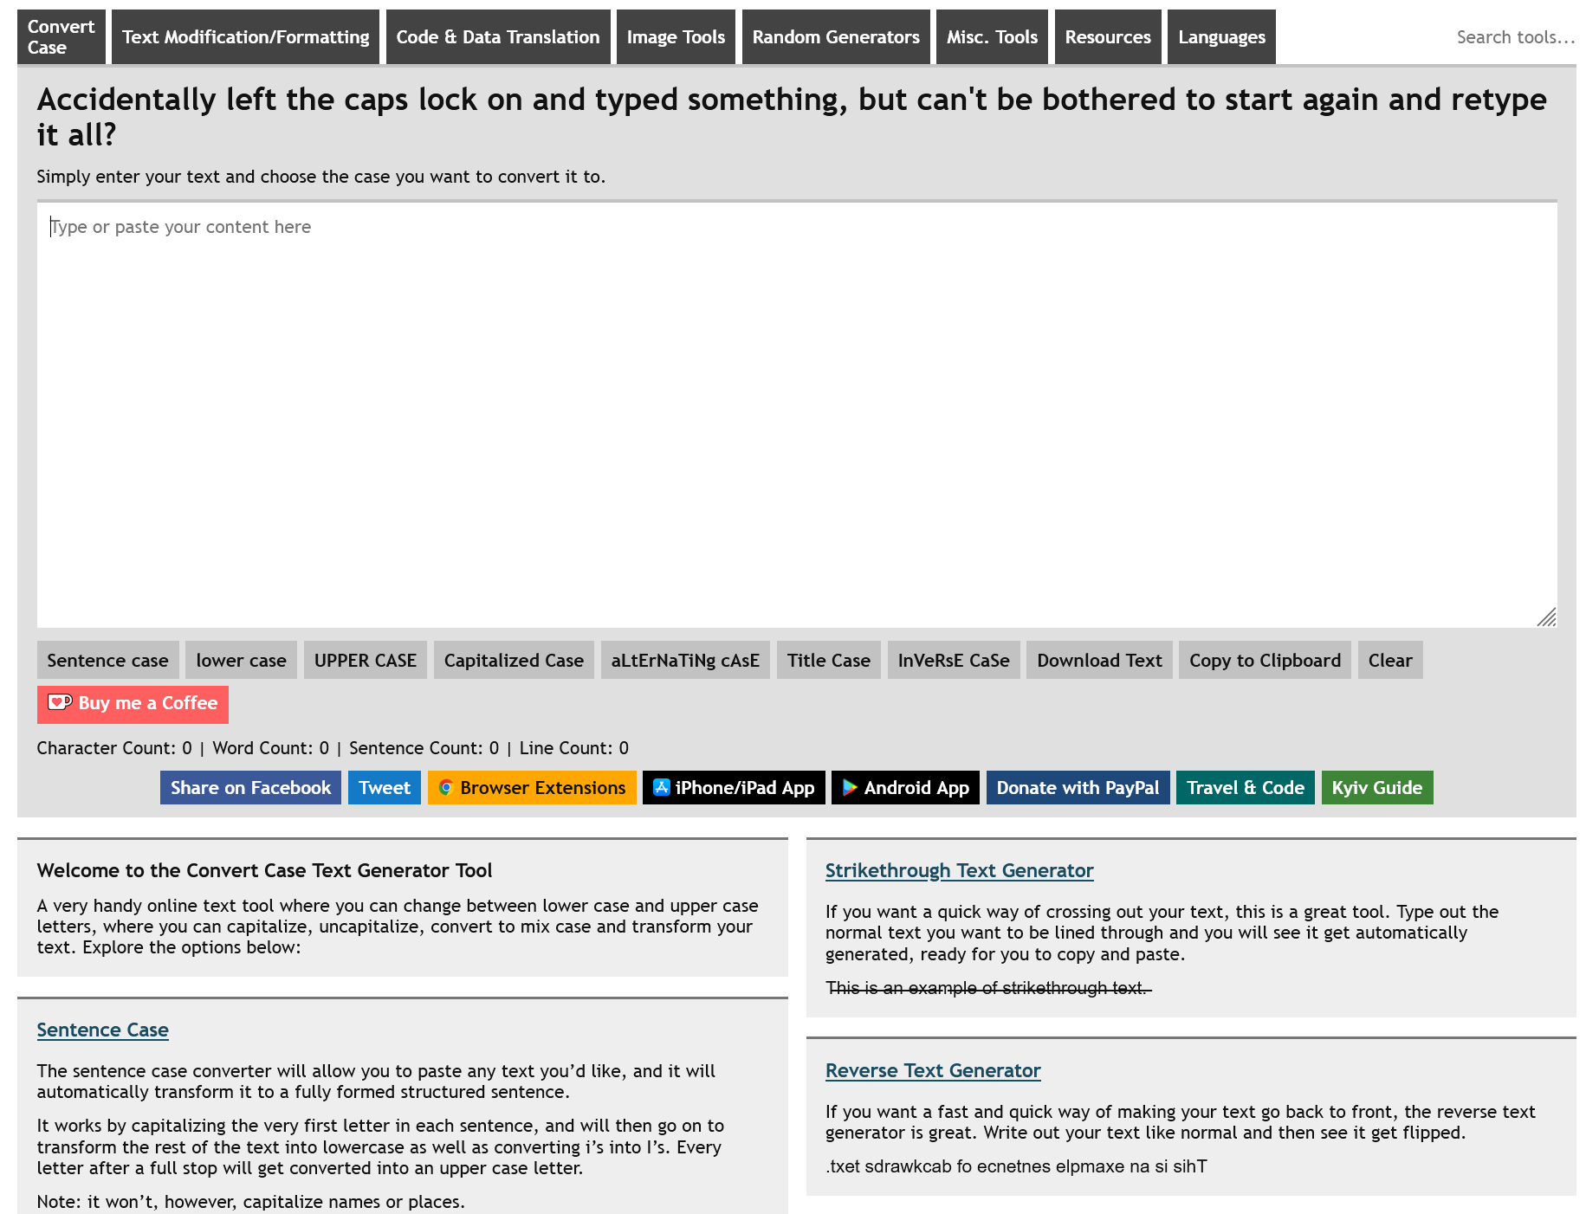This screenshot has width=1586, height=1214.
Task: Convert text to lower case
Action: (x=242, y=661)
